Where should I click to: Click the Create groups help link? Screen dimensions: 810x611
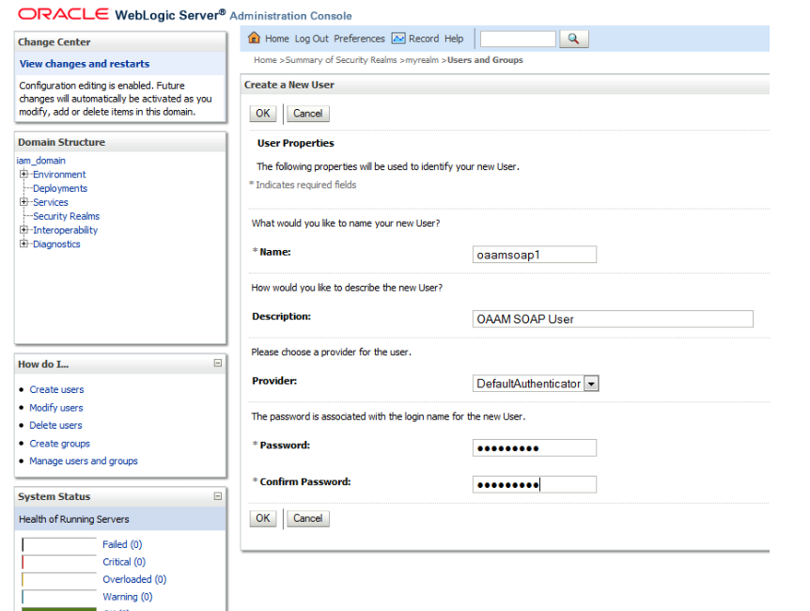[59, 444]
